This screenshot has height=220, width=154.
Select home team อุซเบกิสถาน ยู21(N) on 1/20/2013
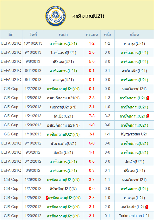click(63, 125)
